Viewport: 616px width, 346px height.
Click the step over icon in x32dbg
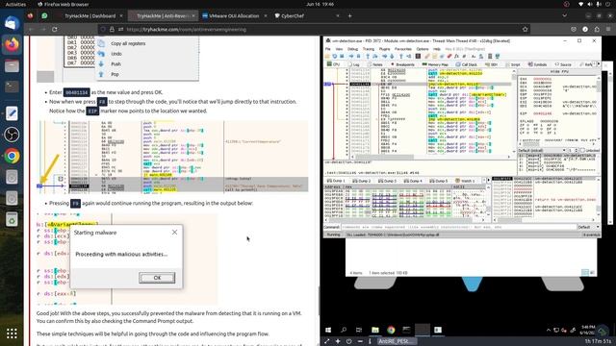click(x=374, y=56)
